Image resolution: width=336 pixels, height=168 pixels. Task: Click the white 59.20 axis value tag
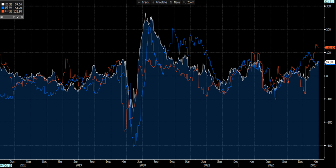click(x=329, y=62)
